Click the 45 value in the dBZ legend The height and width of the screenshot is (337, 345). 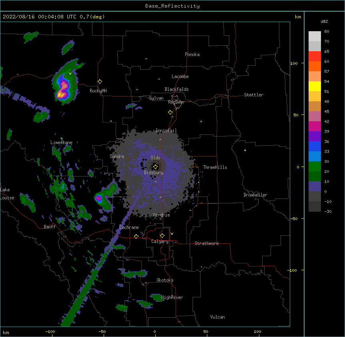[x=327, y=112]
